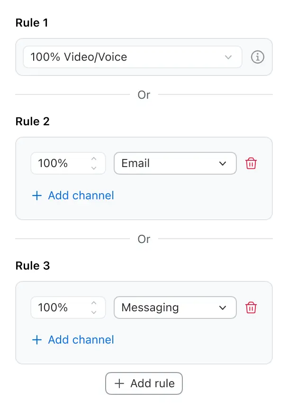Open the 100% Video/Voice dropdown
The image size is (288, 410).
click(132, 57)
